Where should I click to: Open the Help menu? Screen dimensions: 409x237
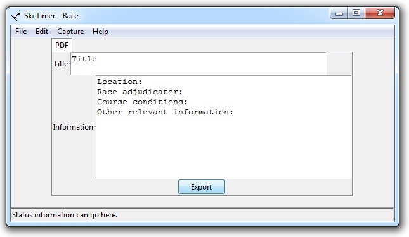100,32
